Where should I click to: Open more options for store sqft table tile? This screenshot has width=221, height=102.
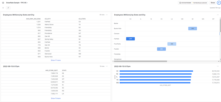point(107,66)
